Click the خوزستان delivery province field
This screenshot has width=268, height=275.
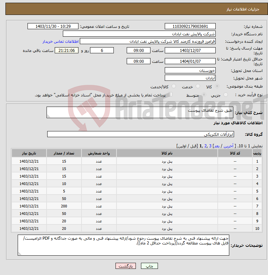(190, 71)
